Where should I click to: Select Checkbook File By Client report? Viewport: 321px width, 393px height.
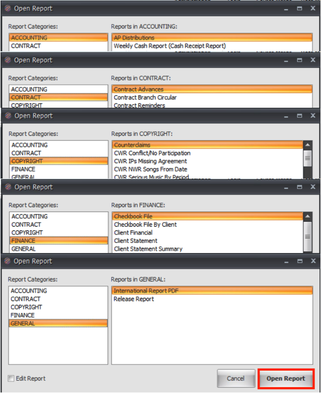[x=145, y=224]
